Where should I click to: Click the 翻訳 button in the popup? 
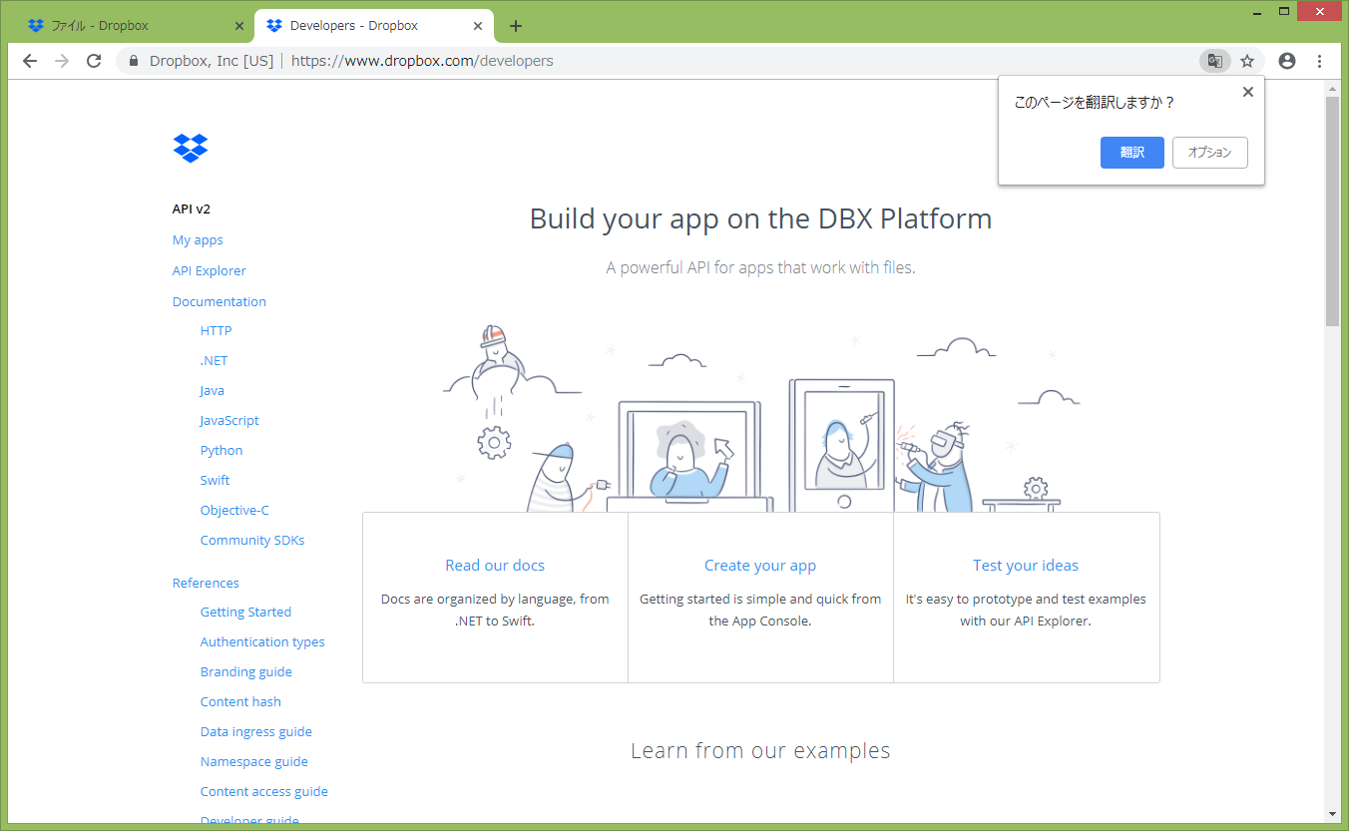(x=1132, y=153)
